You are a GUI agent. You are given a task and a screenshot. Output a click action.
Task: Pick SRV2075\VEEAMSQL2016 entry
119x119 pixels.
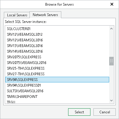(57, 63)
